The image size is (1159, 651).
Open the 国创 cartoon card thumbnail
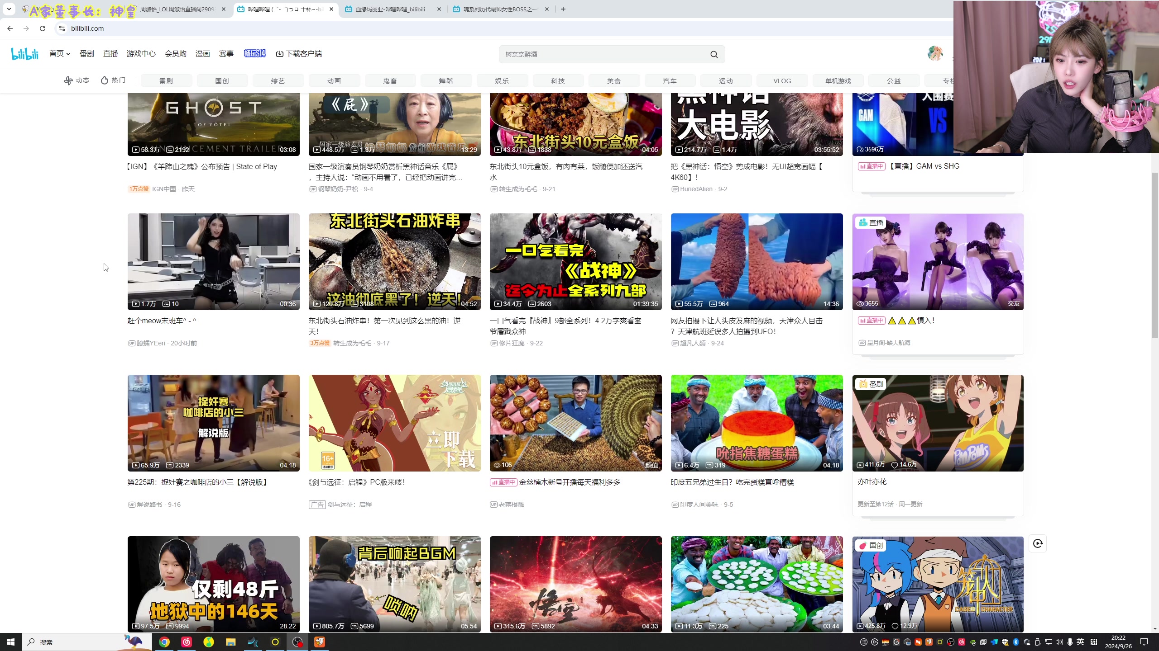tap(938, 584)
